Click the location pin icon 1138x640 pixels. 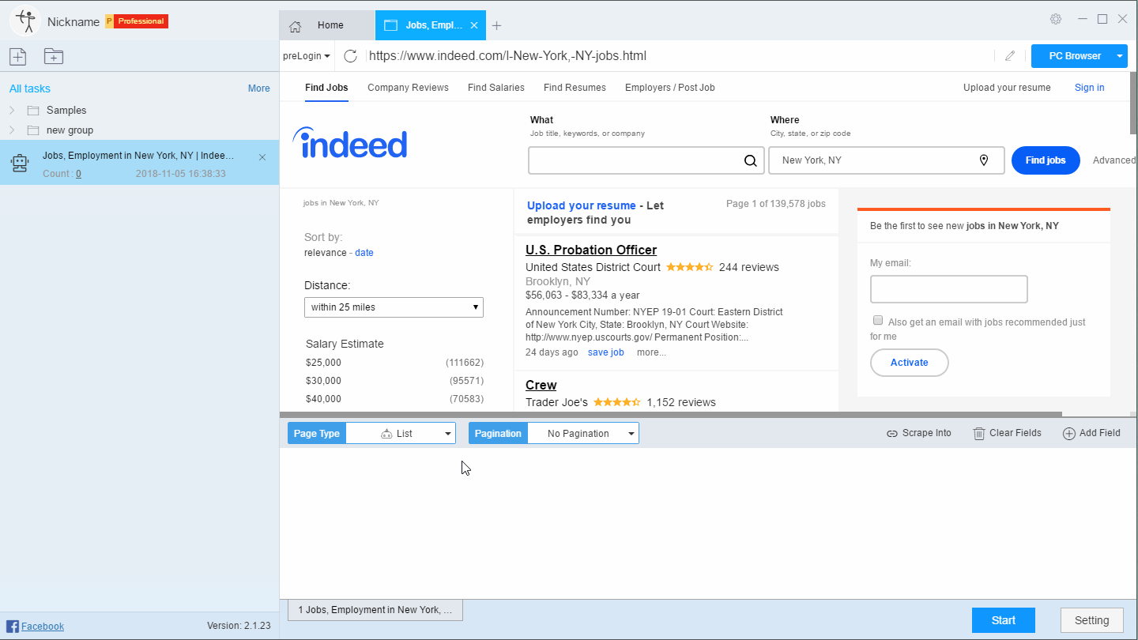click(984, 160)
